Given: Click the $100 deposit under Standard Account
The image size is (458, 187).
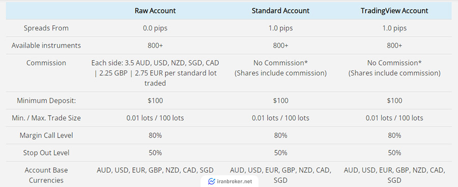Looking at the screenshot, I should click(x=280, y=101).
